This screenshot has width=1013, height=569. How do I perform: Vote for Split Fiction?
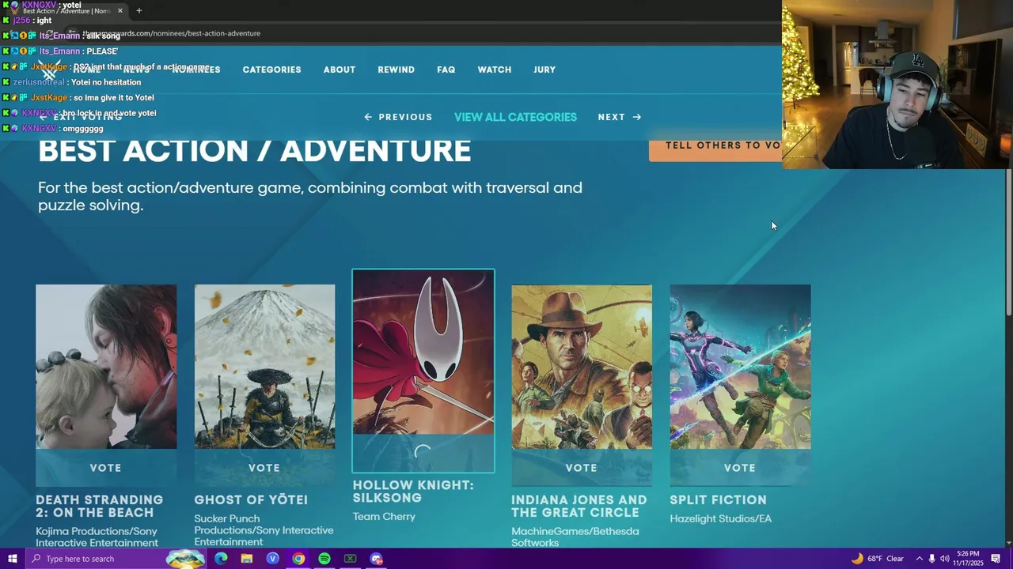pyautogui.click(x=740, y=468)
